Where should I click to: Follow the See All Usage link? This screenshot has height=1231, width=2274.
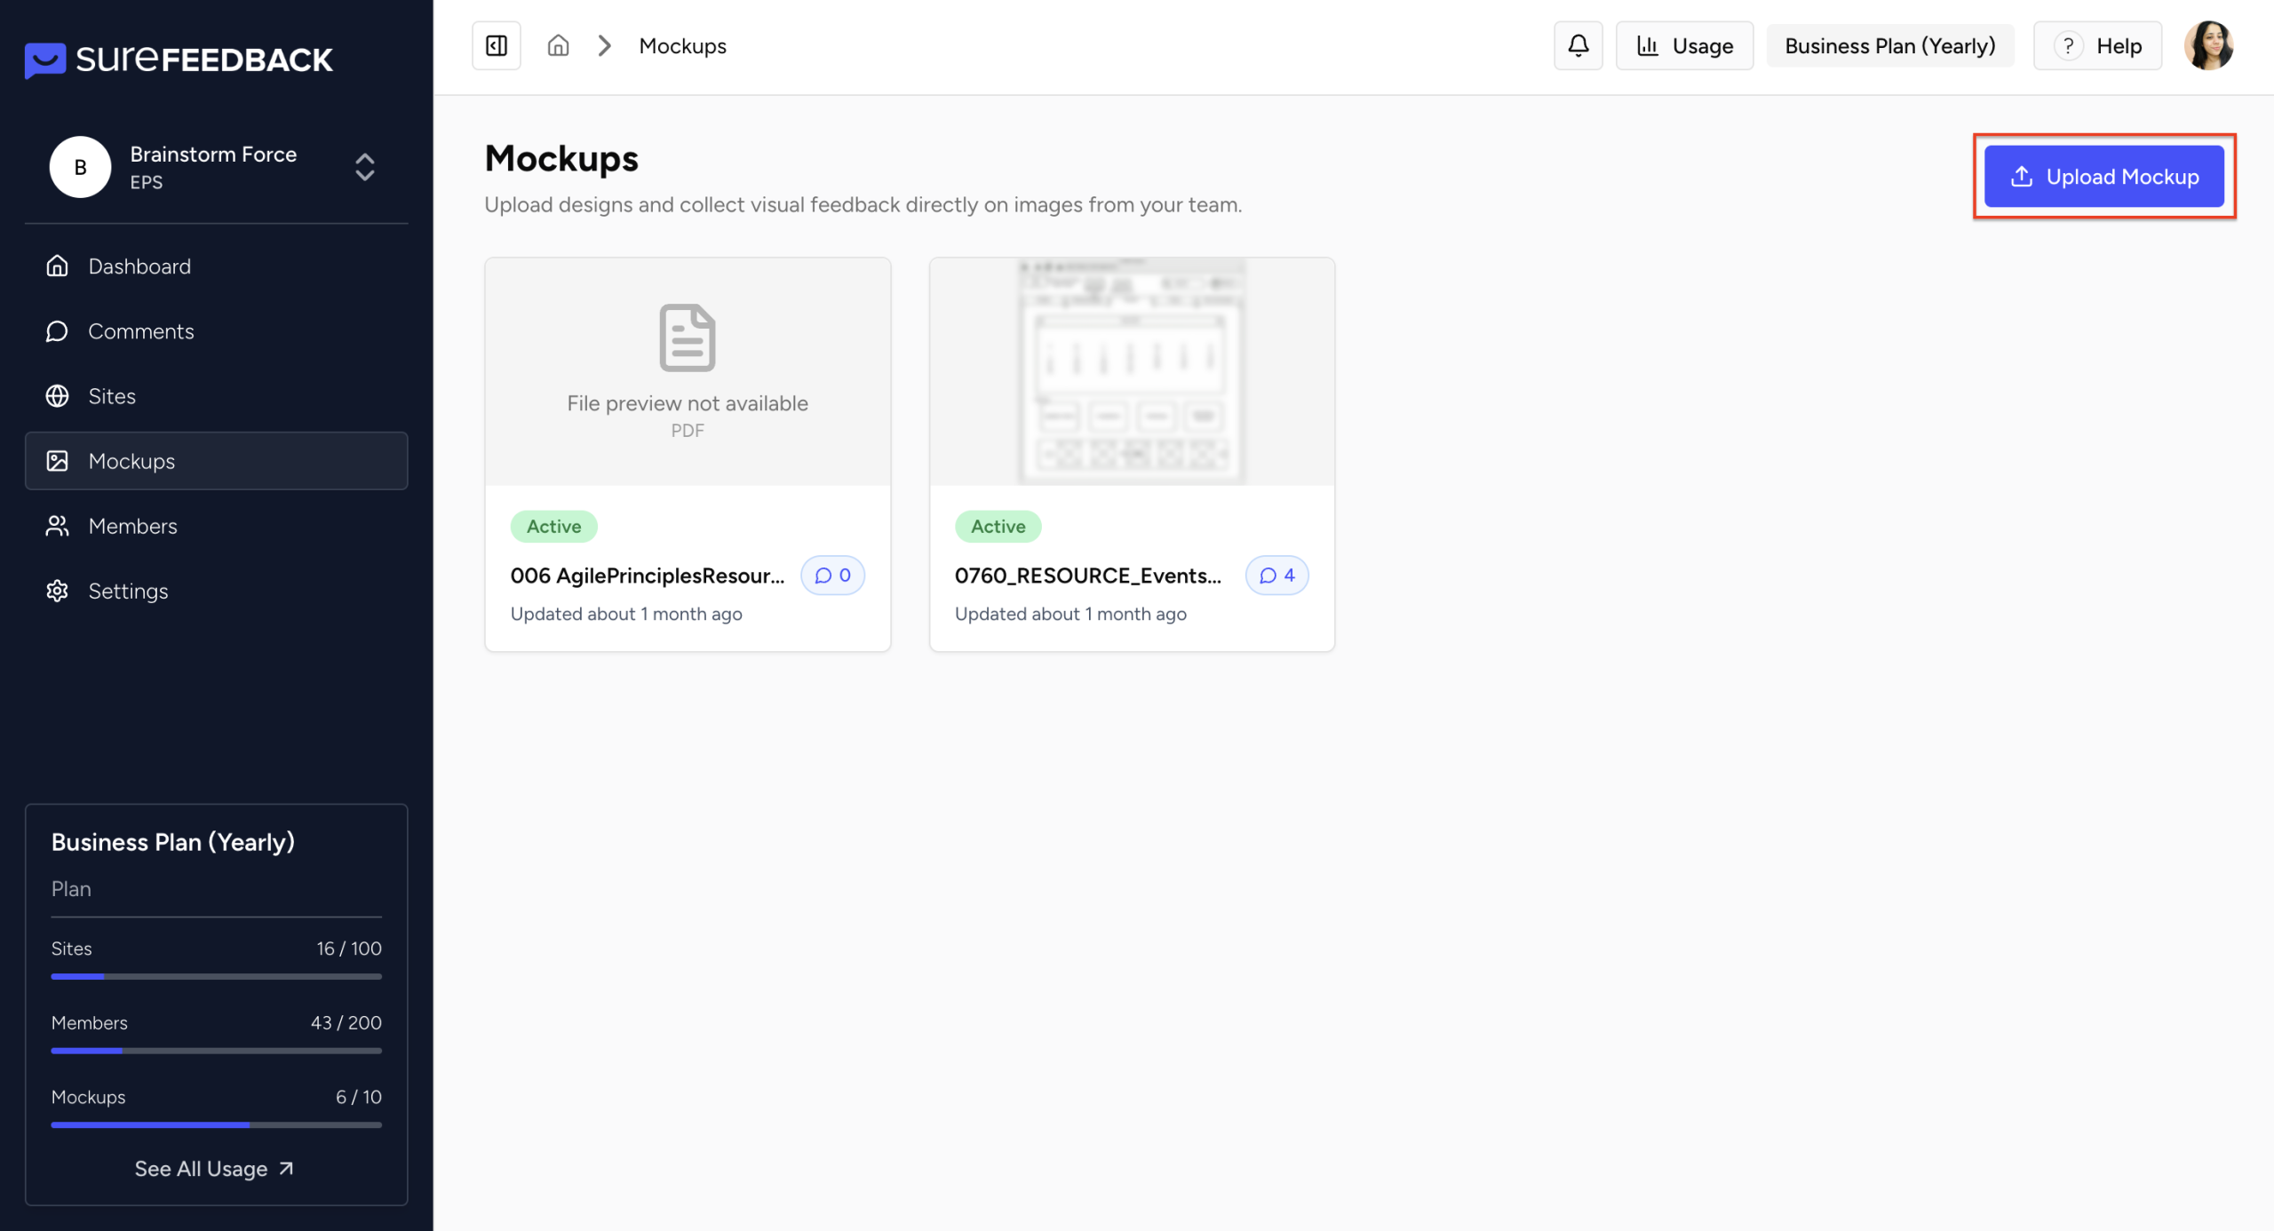(214, 1169)
